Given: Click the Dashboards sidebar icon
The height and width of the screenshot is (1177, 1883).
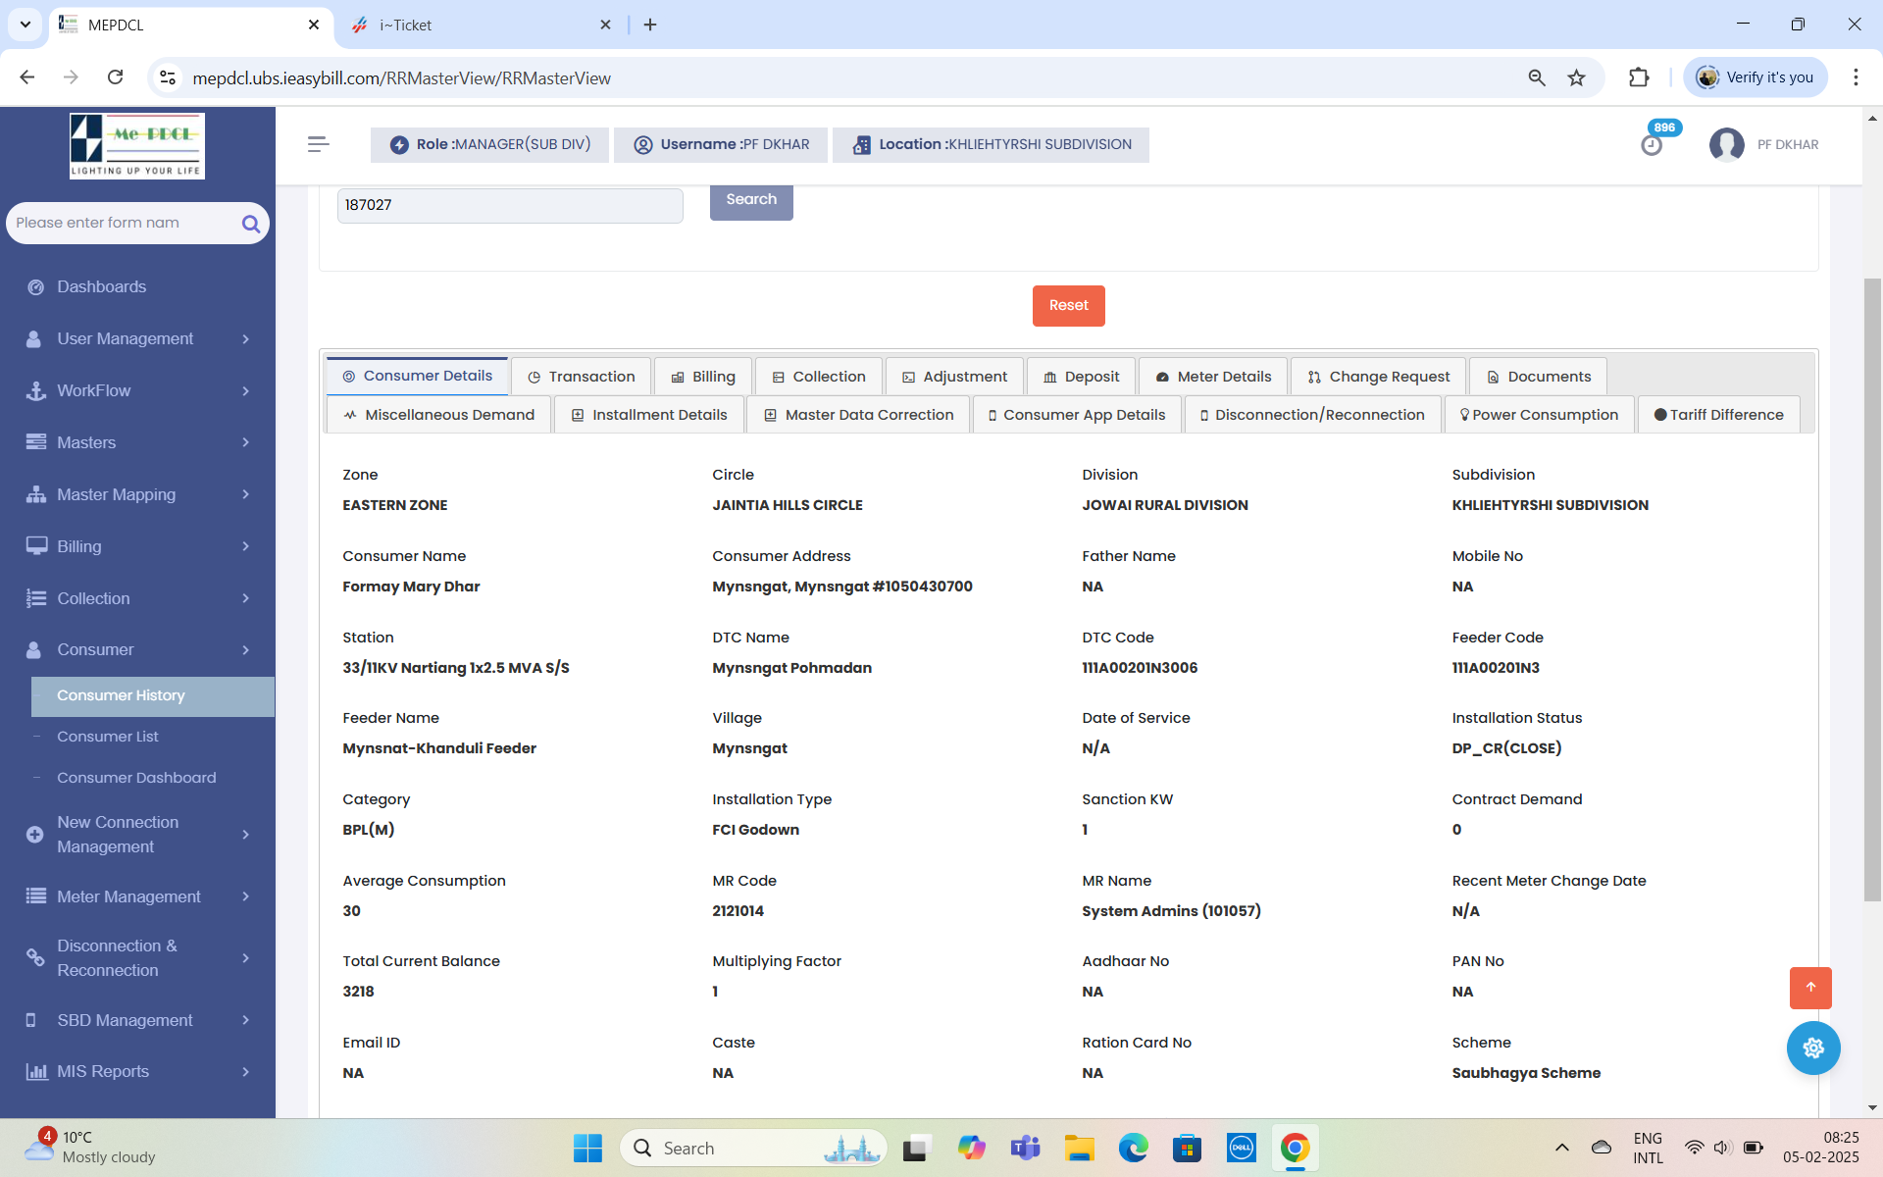Looking at the screenshot, I should 36,287.
